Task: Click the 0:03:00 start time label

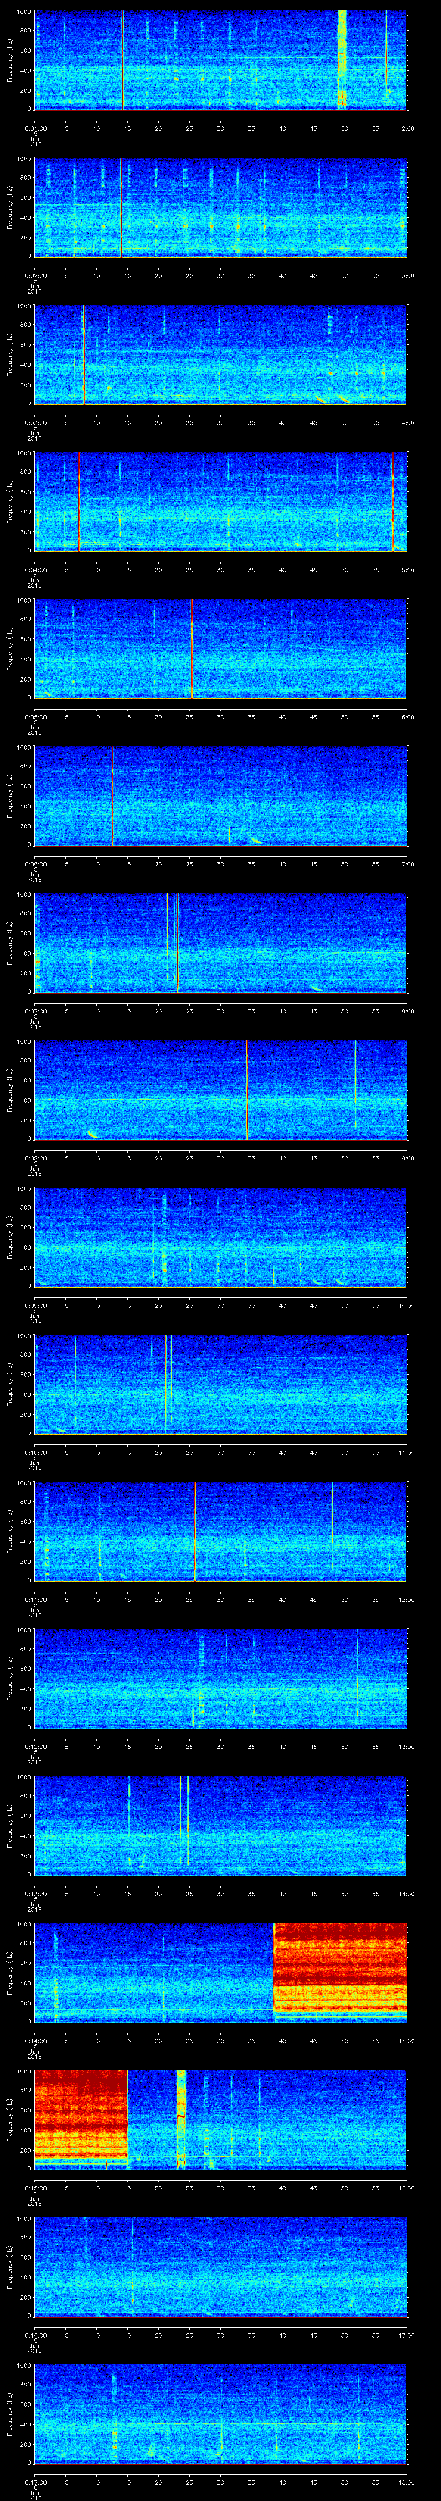Action: (x=35, y=422)
